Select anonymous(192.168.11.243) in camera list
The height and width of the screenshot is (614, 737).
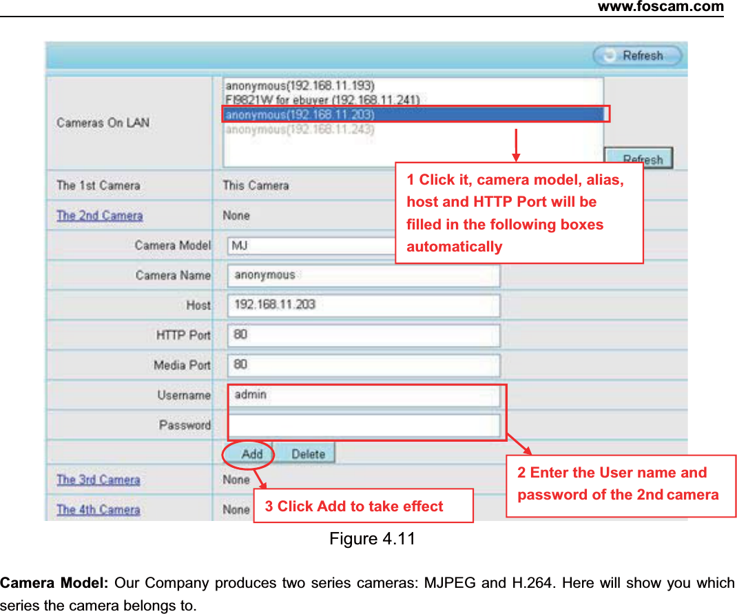pos(300,129)
